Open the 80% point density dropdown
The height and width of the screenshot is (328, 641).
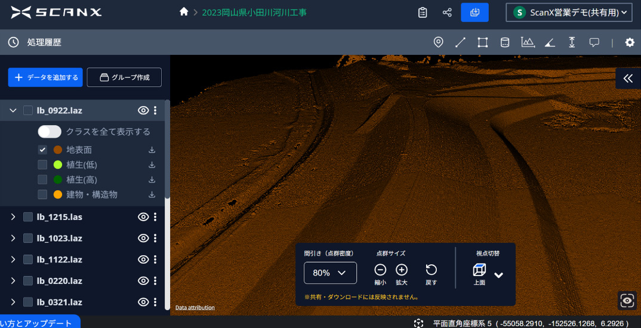[x=330, y=273]
